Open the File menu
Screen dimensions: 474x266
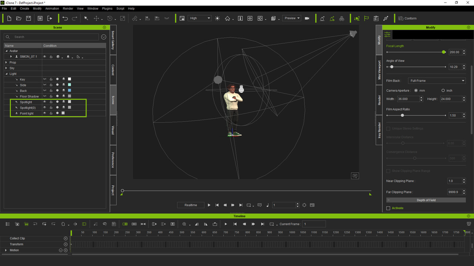(4, 8)
